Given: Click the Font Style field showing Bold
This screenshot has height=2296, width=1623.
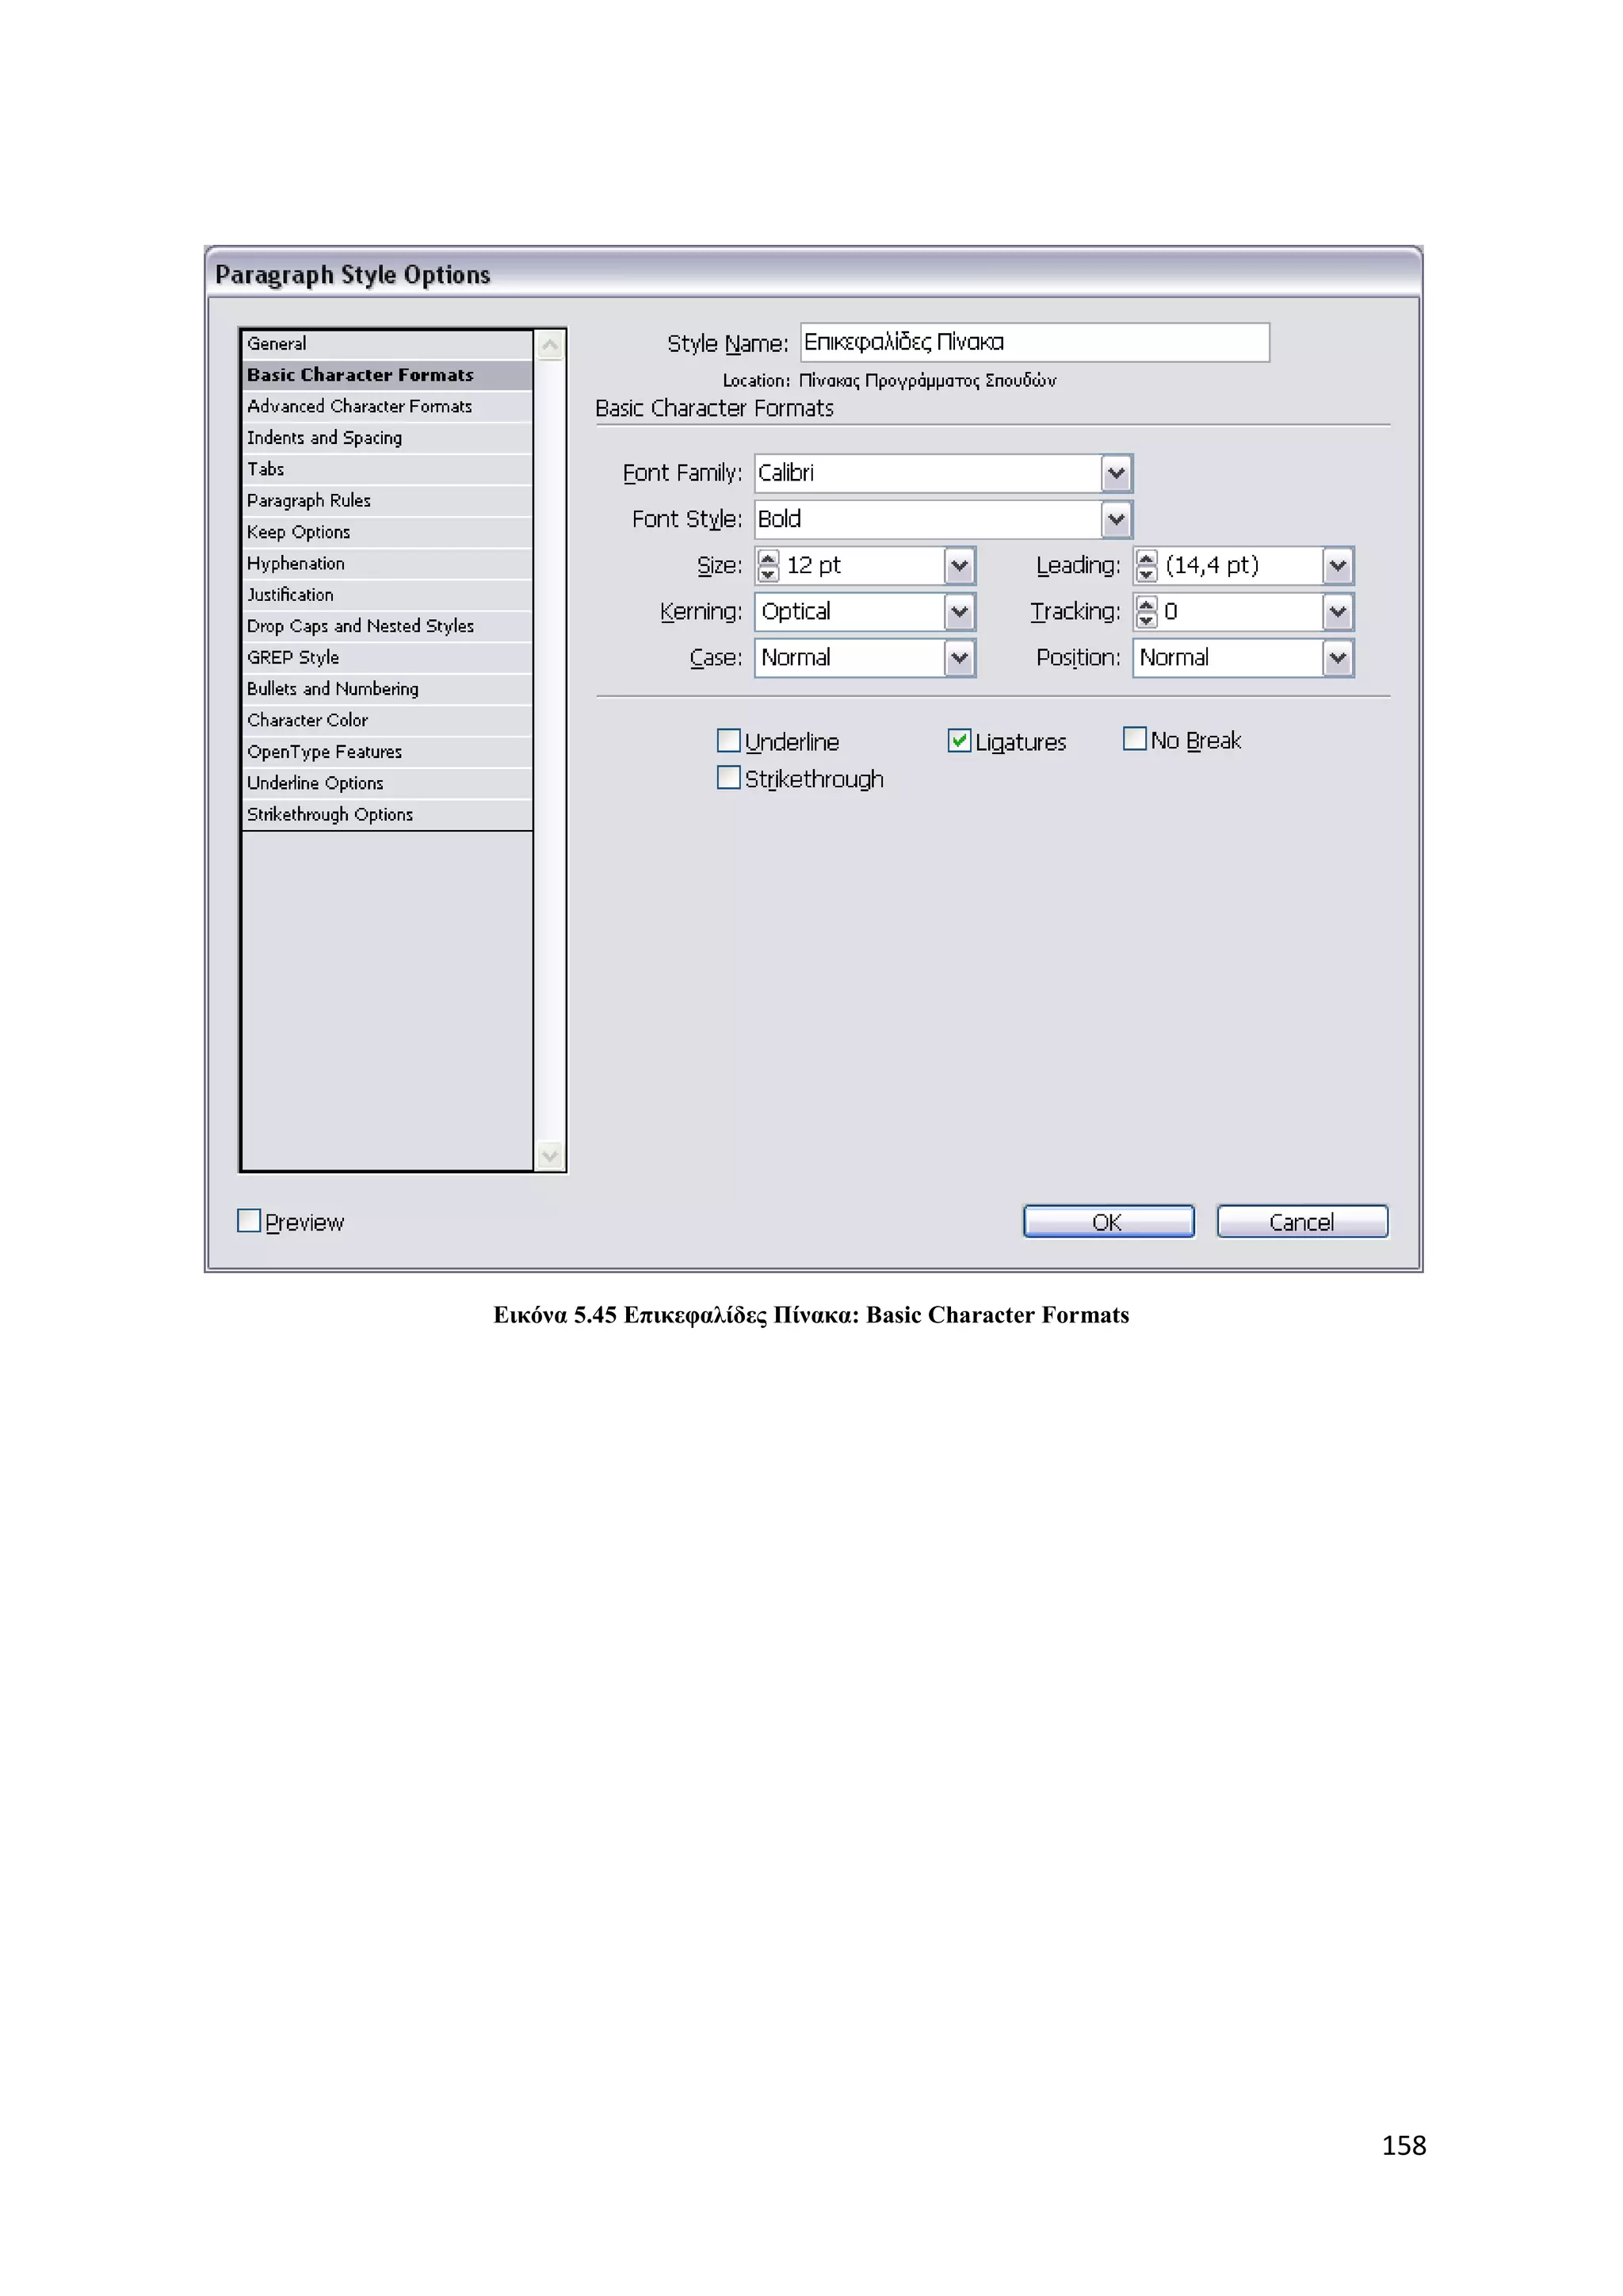Looking at the screenshot, I should pos(927,519).
